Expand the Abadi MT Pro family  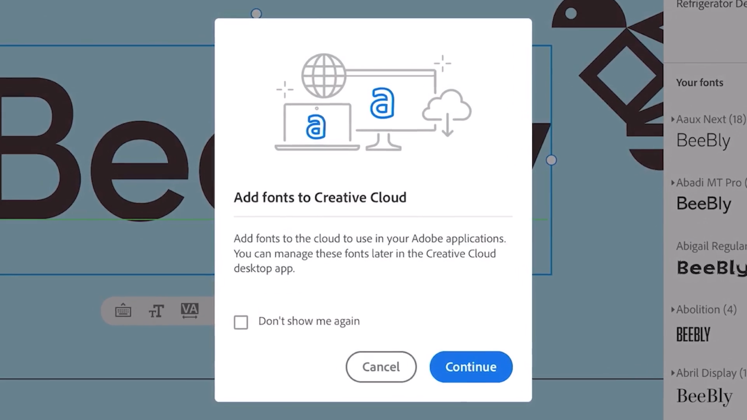pyautogui.click(x=673, y=183)
